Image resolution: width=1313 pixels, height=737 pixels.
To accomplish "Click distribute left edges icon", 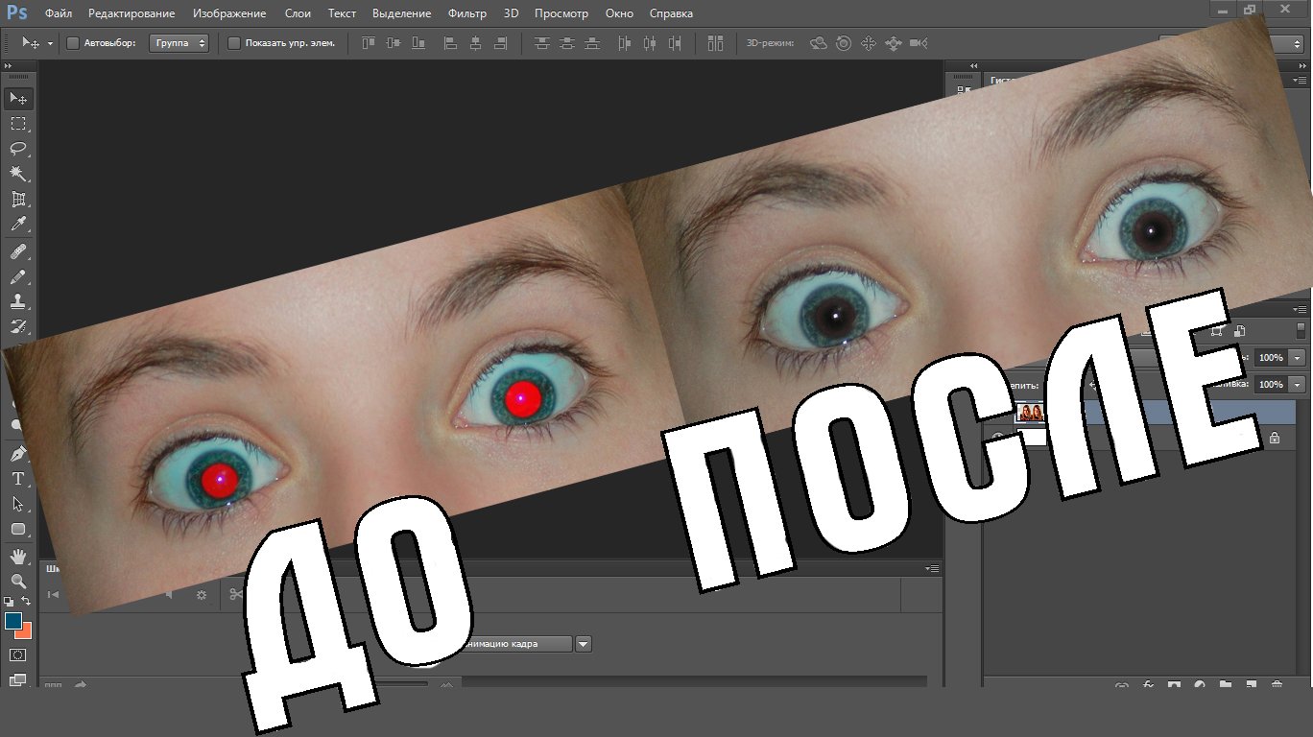I will click(625, 43).
